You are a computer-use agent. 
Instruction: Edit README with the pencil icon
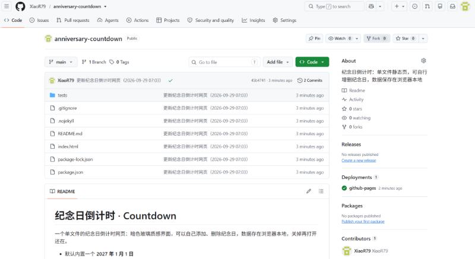(309, 191)
